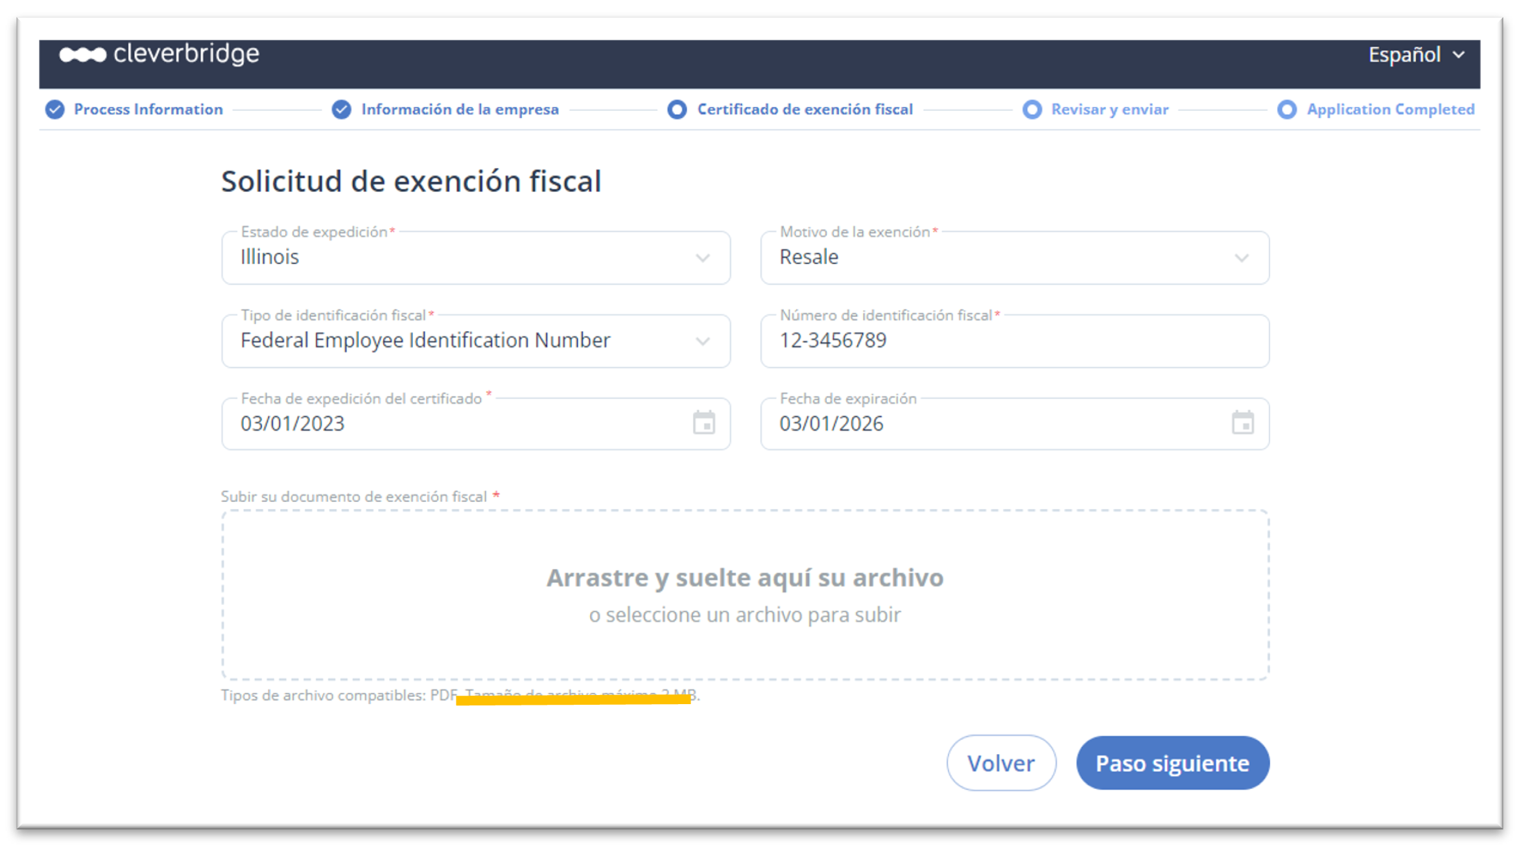Click 'o seleccione un archivo para subir'
Image resolution: width=1523 pixels, height=850 pixels.
click(x=745, y=615)
